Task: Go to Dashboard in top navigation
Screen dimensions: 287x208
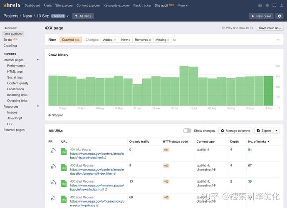Action: click(x=32, y=5)
